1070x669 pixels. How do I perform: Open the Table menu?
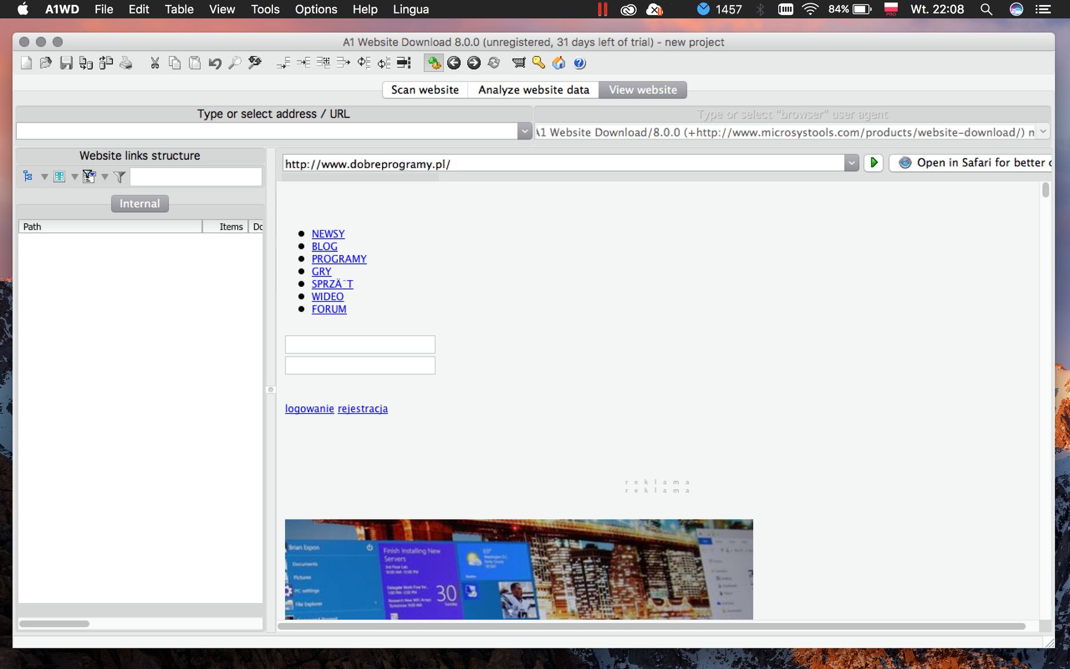click(x=179, y=9)
